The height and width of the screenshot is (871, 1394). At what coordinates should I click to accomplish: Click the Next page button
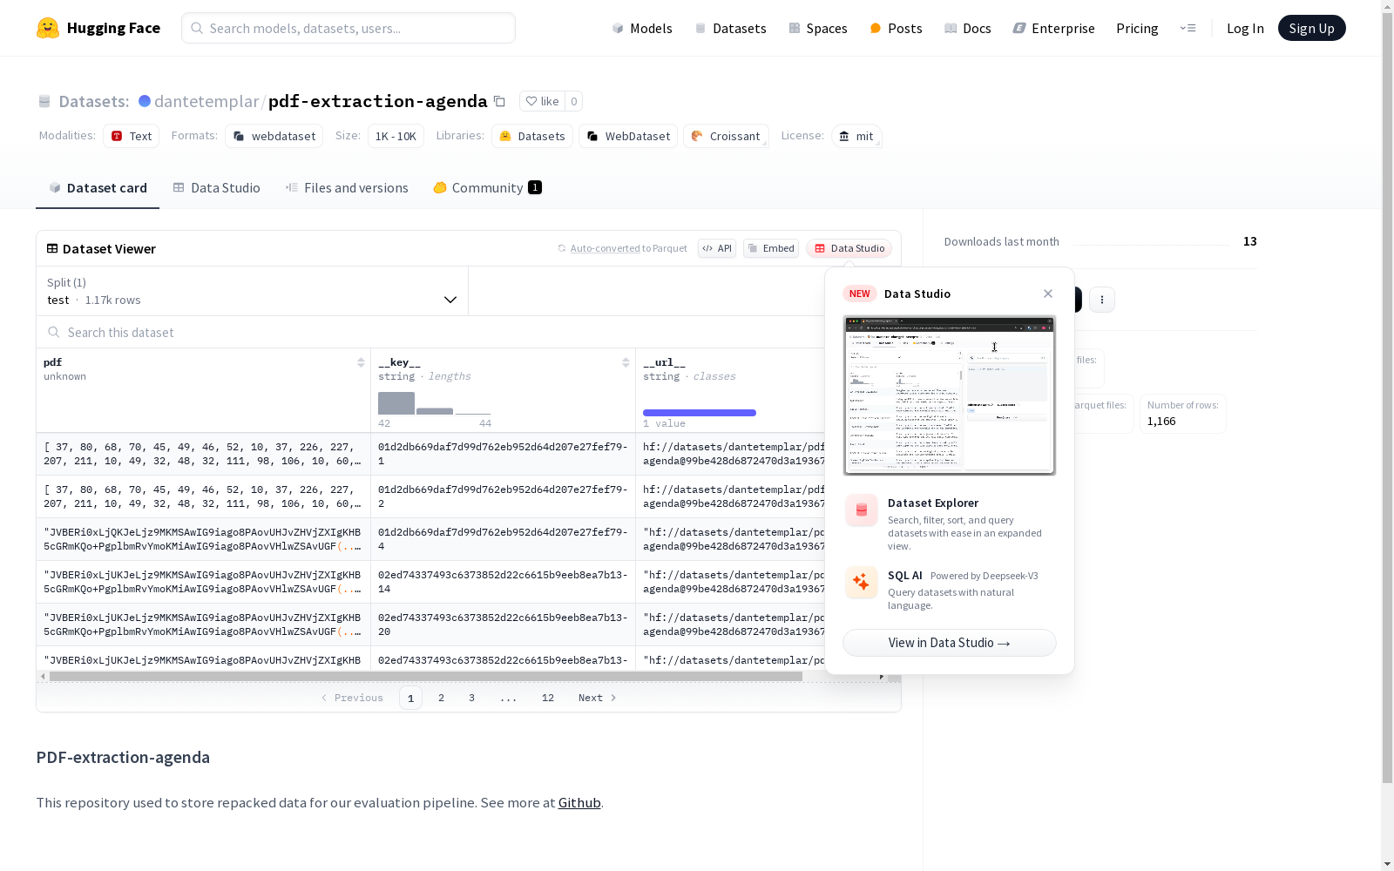(598, 698)
